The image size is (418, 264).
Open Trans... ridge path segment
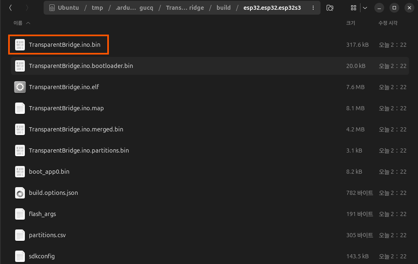[x=185, y=8]
